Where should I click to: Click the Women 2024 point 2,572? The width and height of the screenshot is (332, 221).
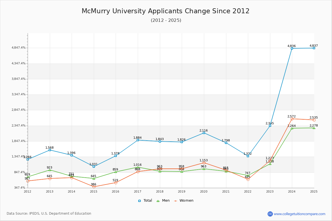292,119
